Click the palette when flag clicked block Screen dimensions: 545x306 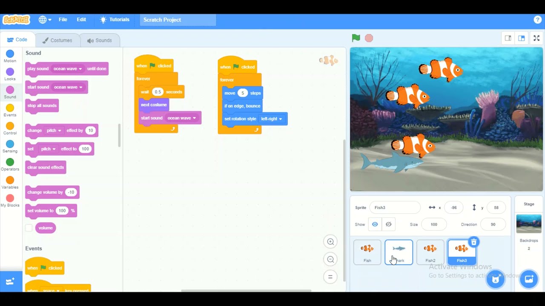point(45,266)
